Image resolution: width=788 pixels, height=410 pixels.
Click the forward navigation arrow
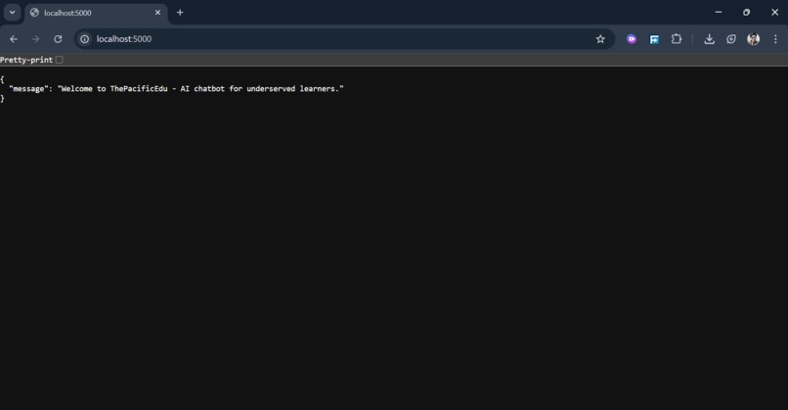(35, 39)
